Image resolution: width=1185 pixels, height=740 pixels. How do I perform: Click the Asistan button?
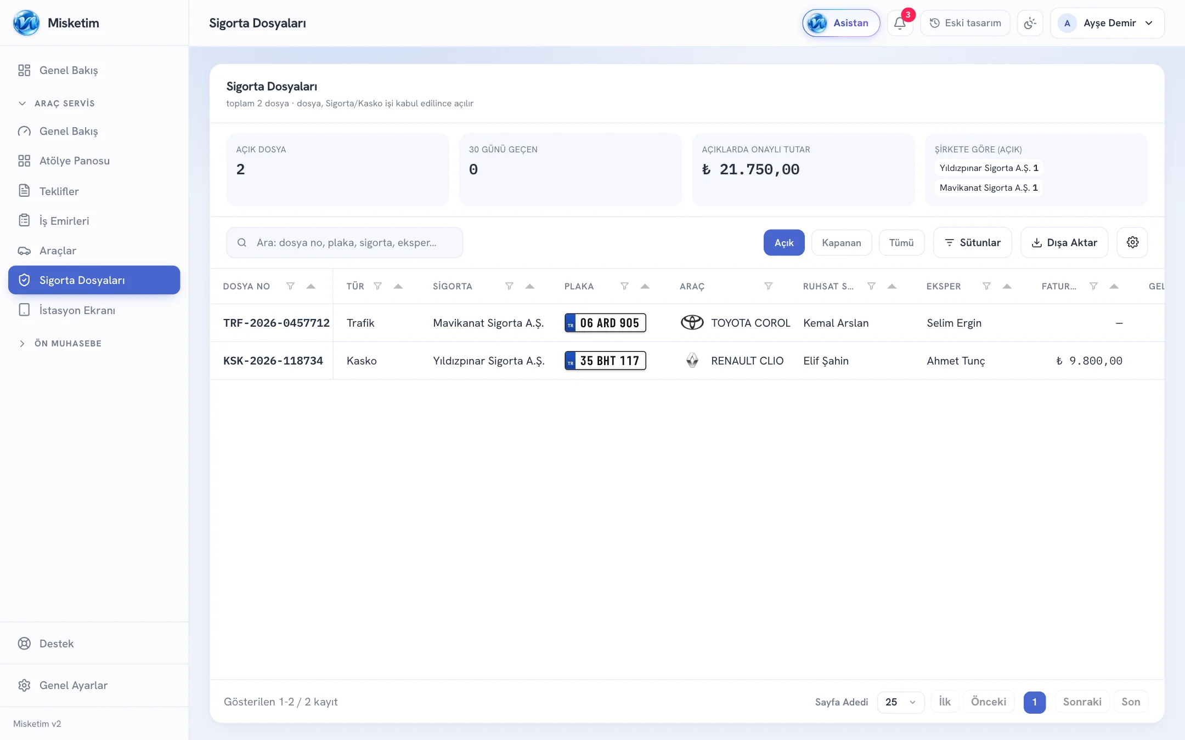(841, 23)
